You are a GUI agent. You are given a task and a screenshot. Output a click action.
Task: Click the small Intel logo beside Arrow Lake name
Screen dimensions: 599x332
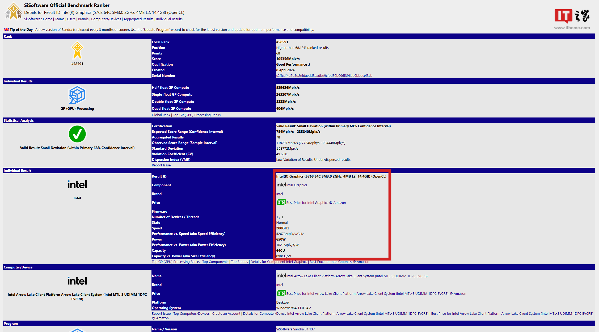click(281, 275)
